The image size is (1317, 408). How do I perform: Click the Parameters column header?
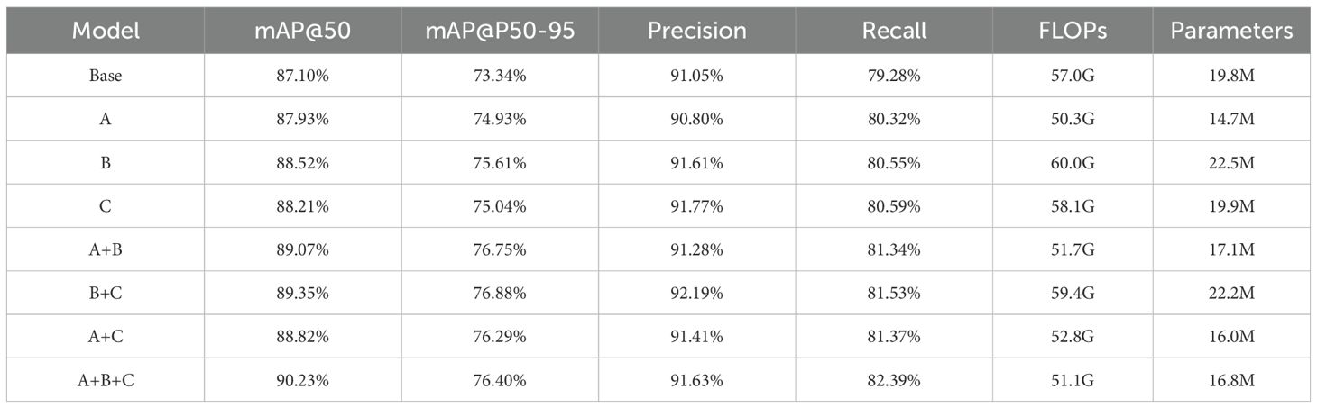1231,31
